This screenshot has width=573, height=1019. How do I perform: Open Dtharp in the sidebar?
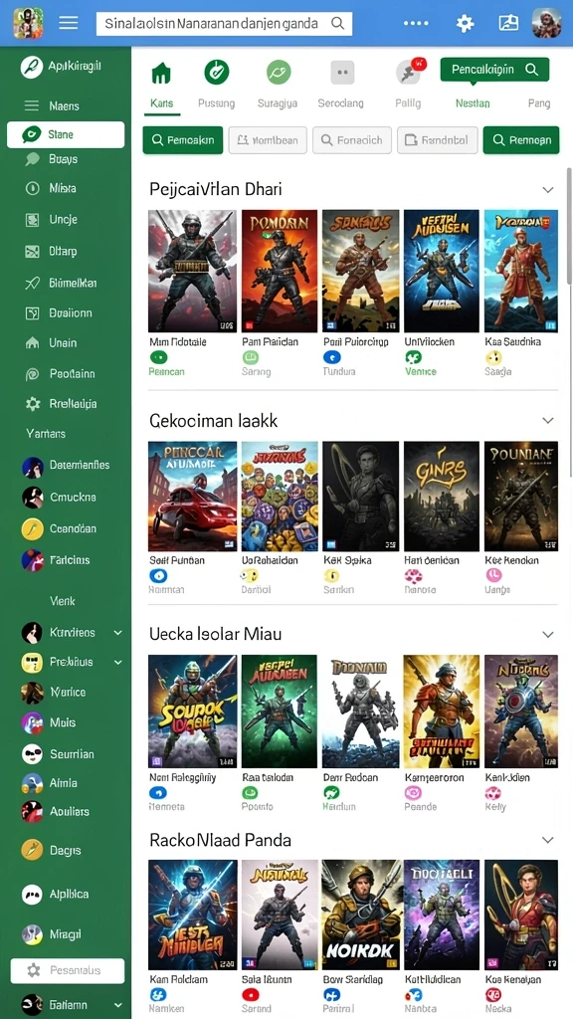[63, 251]
